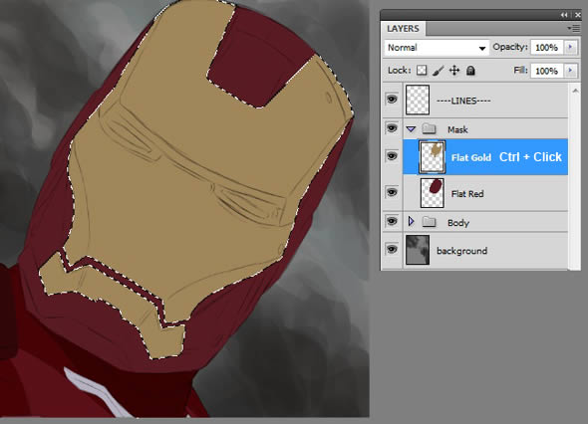Switch to the LAYERS tab
Screen dimensions: 588x424
[403, 29]
